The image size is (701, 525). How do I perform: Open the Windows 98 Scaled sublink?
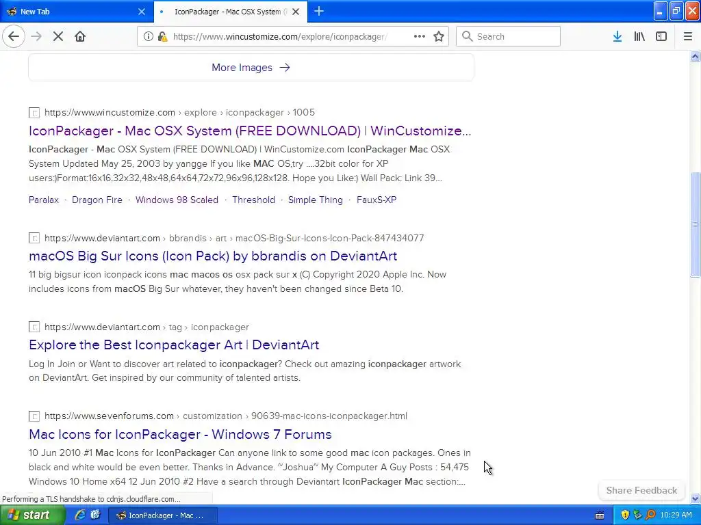pos(177,200)
